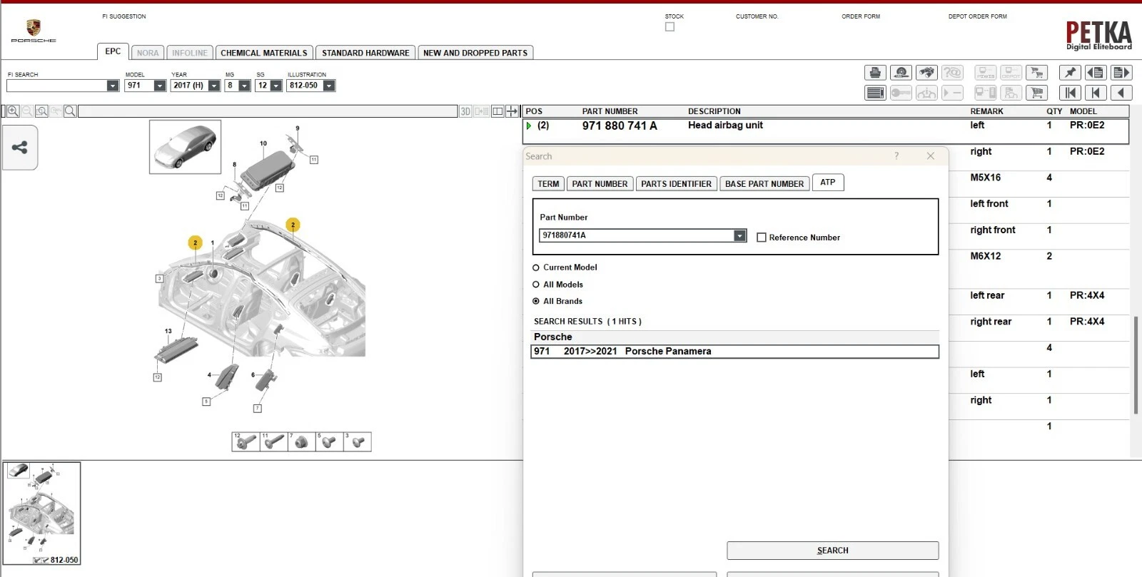The height and width of the screenshot is (577, 1142).
Task: Click the split-pane layout icon
Action: (x=497, y=111)
